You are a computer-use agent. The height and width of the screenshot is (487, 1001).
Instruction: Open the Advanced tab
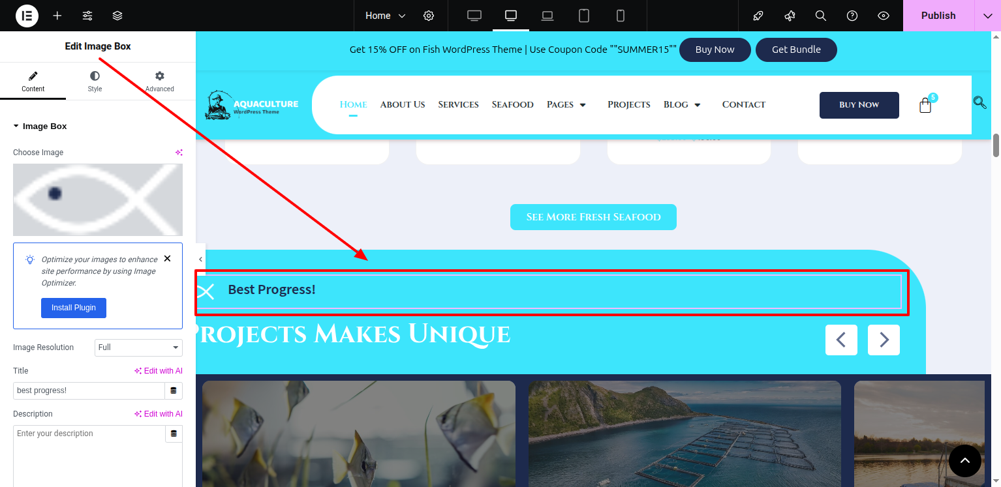[159, 81]
